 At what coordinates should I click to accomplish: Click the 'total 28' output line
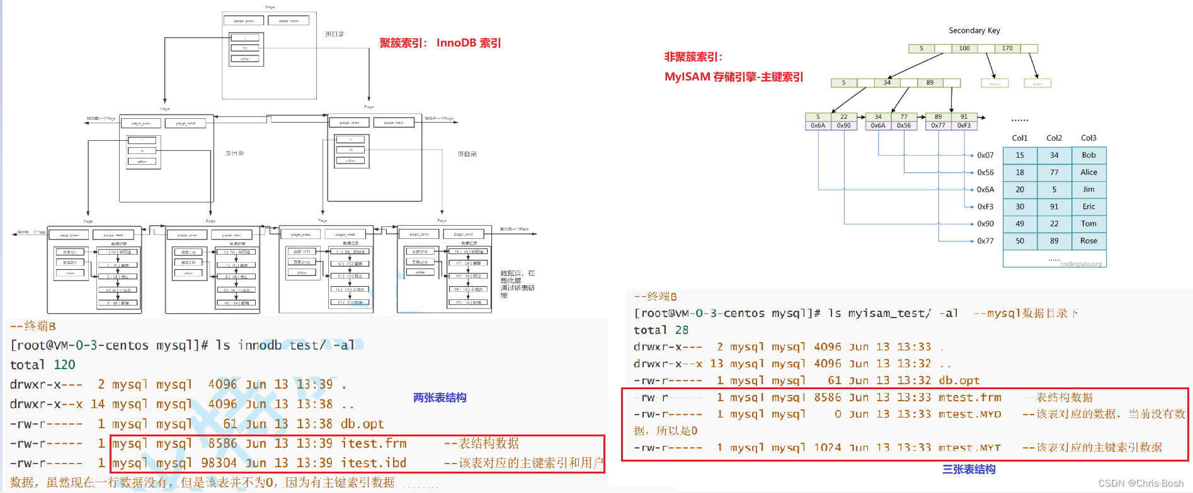coord(661,330)
